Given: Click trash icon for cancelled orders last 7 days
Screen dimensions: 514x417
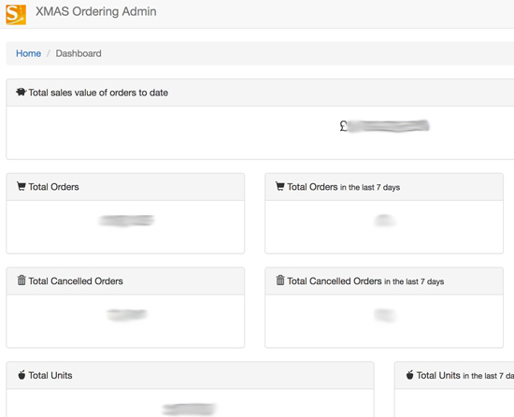Looking at the screenshot, I should pos(280,280).
